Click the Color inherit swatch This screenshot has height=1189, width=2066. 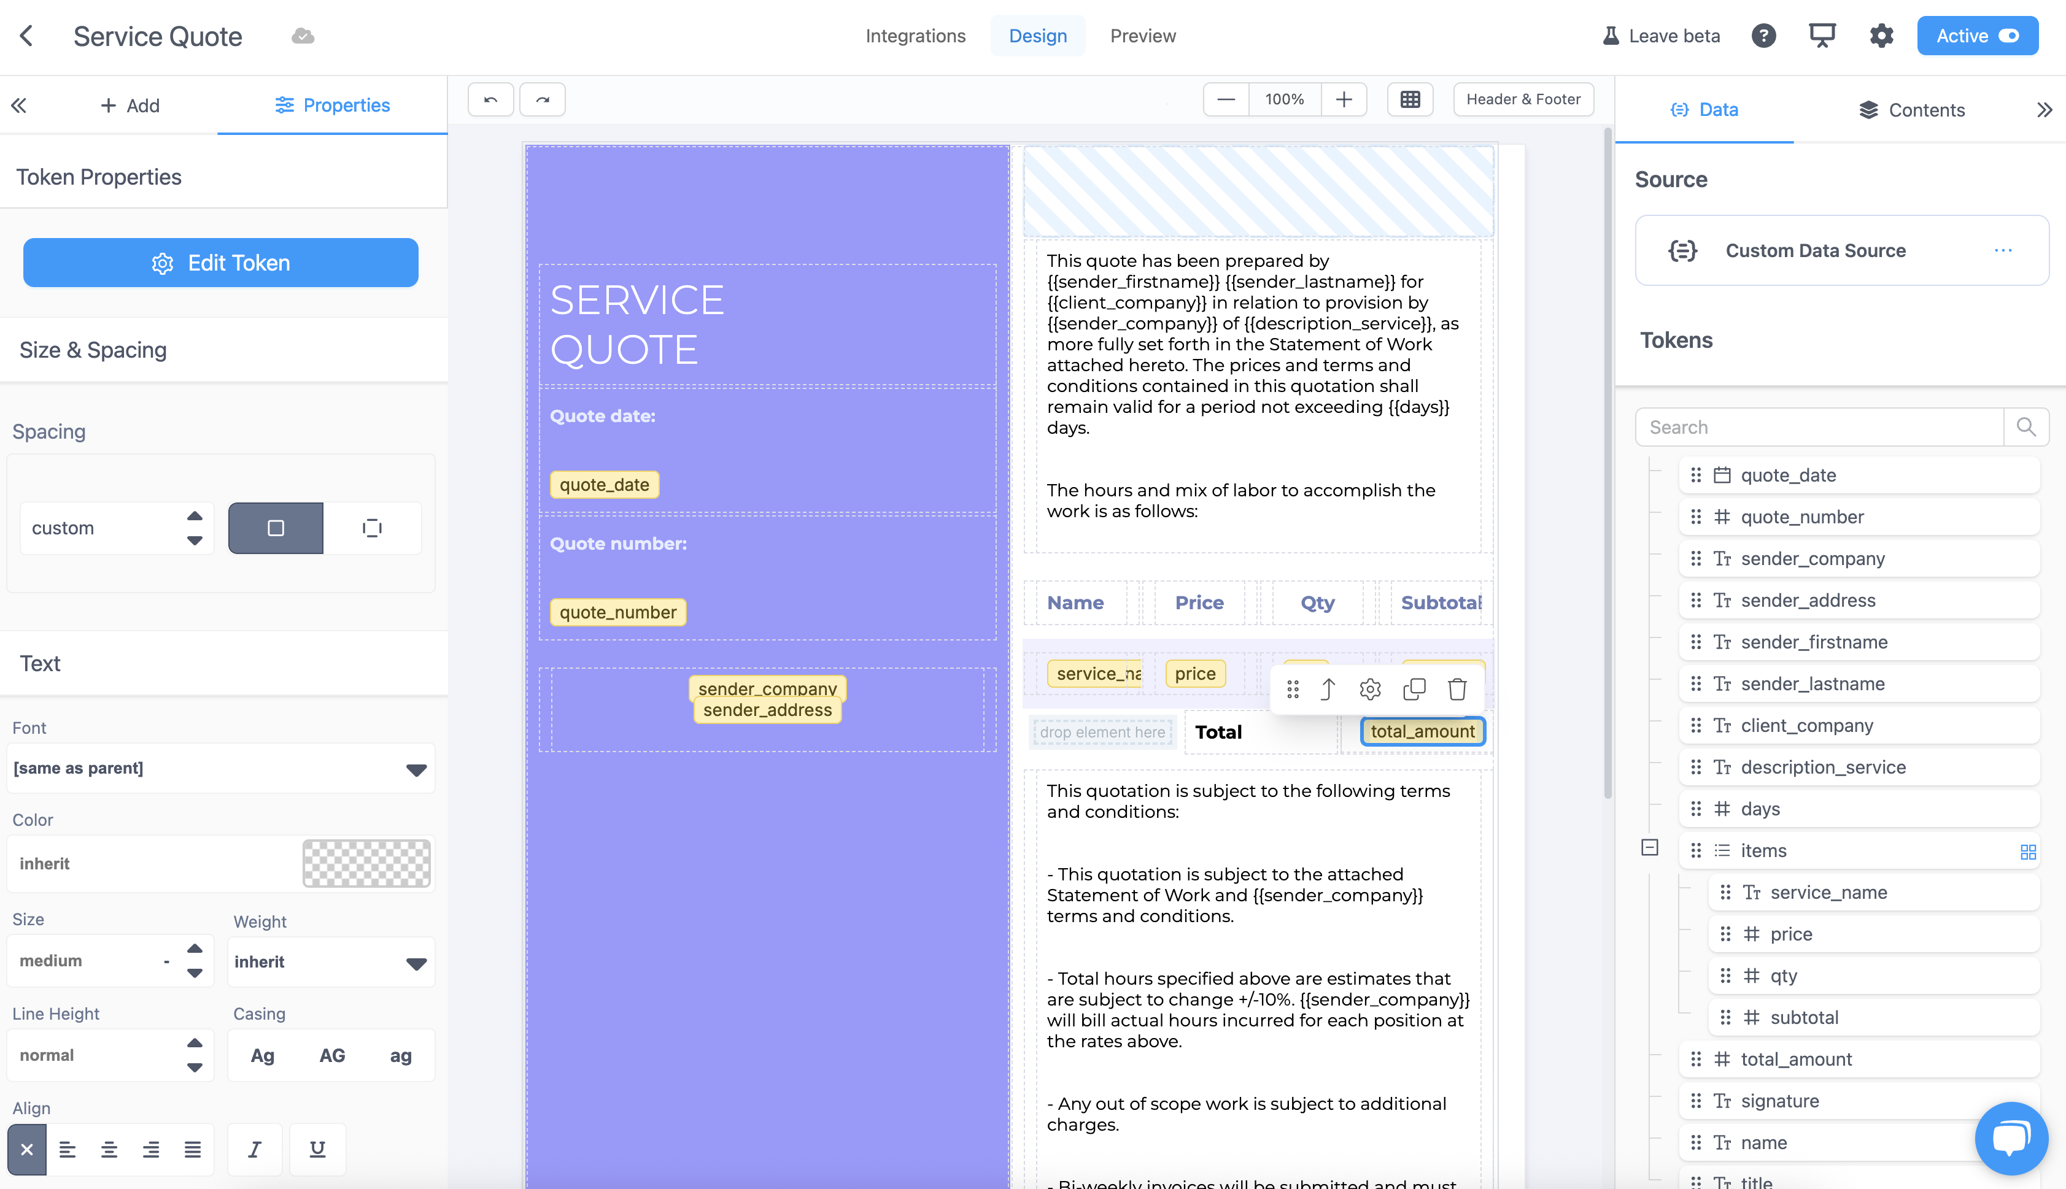pyautogui.click(x=366, y=863)
